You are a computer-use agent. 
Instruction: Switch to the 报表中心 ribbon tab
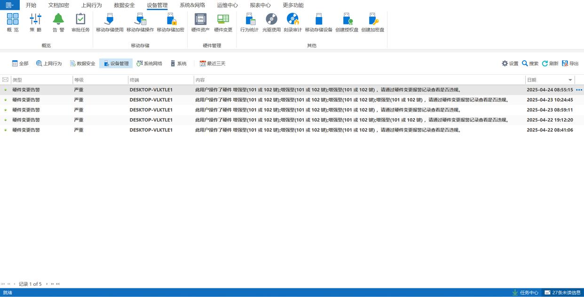[260, 5]
